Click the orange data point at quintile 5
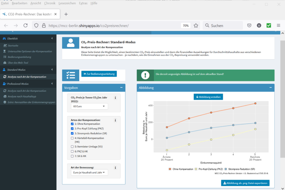Screen dimensions: 285x190 coord(255,103)
